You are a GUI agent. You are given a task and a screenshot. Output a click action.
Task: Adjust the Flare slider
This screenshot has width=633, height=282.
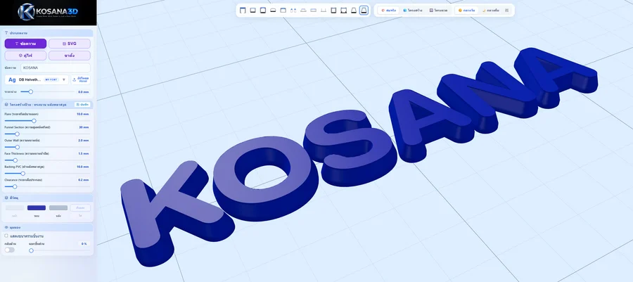pyautogui.click(x=47, y=121)
